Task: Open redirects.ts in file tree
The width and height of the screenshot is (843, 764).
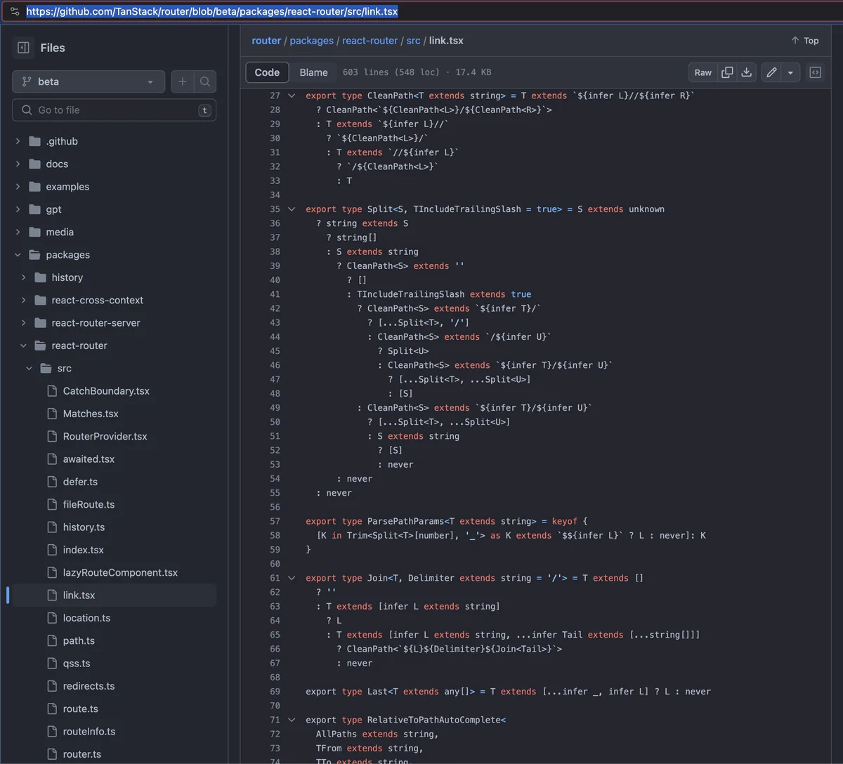Action: point(89,686)
